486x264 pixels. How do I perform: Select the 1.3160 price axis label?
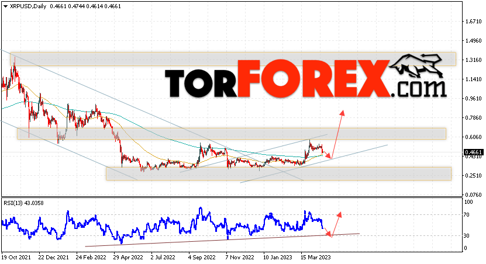point(473,60)
